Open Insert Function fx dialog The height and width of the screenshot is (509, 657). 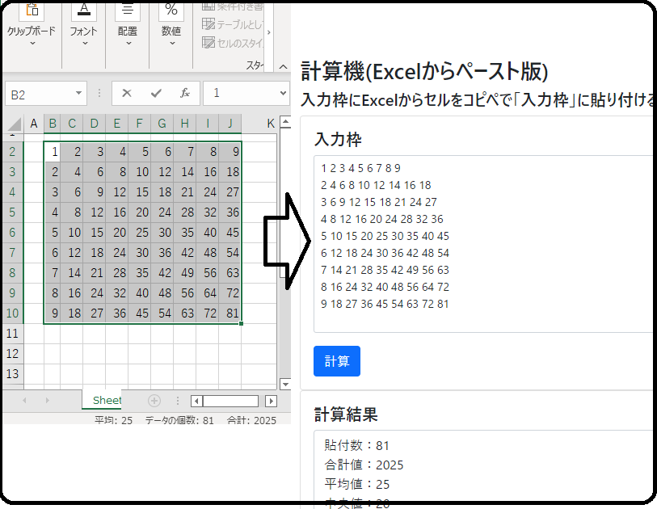coord(184,94)
